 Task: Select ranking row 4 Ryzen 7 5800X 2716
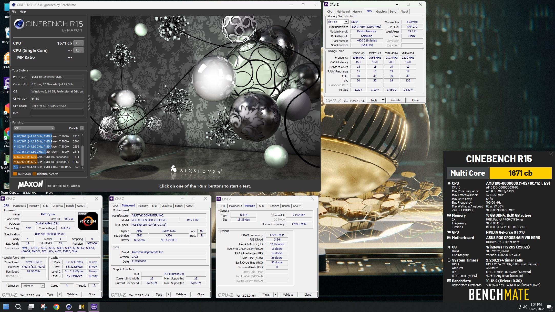coord(47,136)
